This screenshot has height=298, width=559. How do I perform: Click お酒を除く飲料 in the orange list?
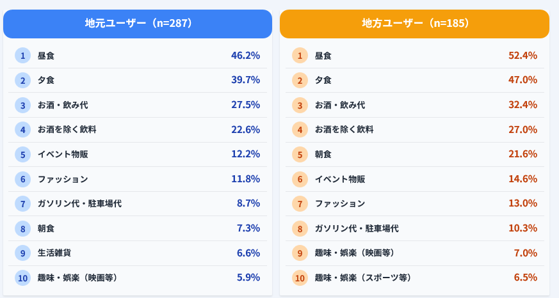[344, 130]
